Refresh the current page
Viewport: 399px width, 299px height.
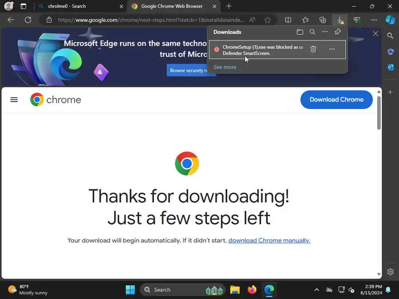tap(28, 20)
